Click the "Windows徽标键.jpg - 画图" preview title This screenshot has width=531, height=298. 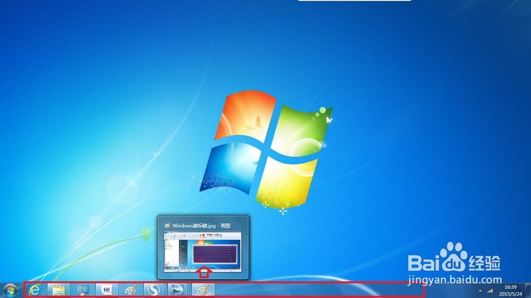point(201,225)
